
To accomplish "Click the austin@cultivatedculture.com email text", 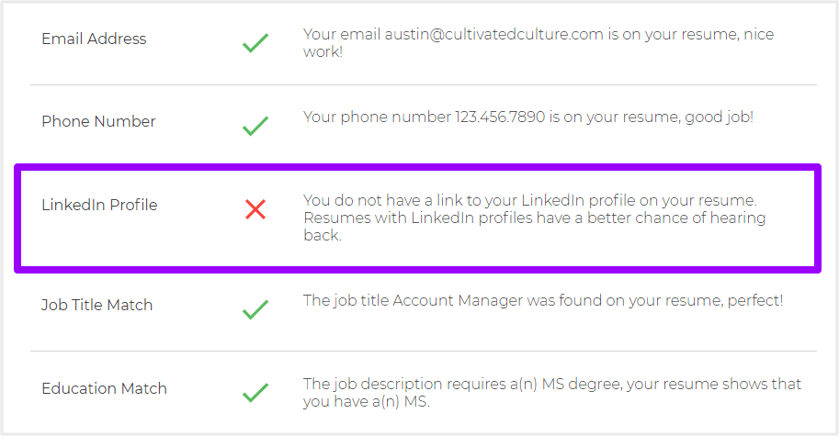I will pyautogui.click(x=493, y=34).
